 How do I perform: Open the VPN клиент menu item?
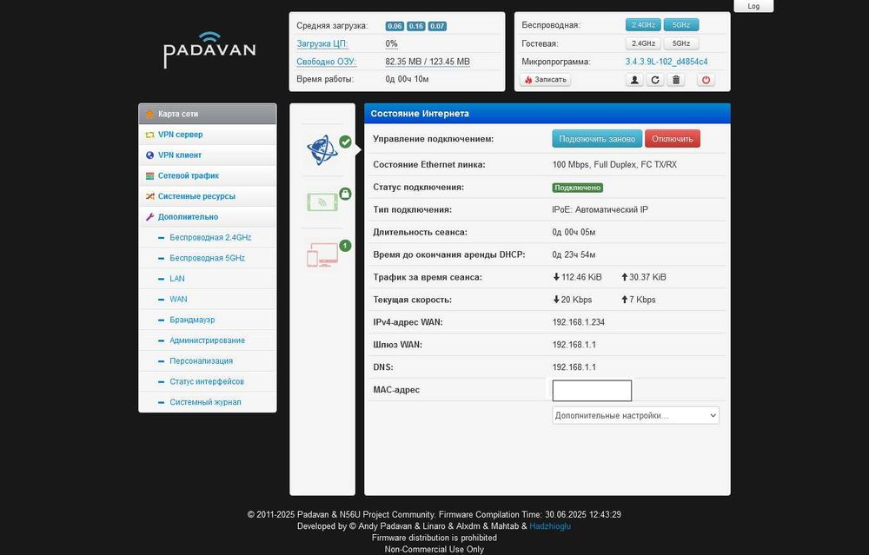click(208, 155)
